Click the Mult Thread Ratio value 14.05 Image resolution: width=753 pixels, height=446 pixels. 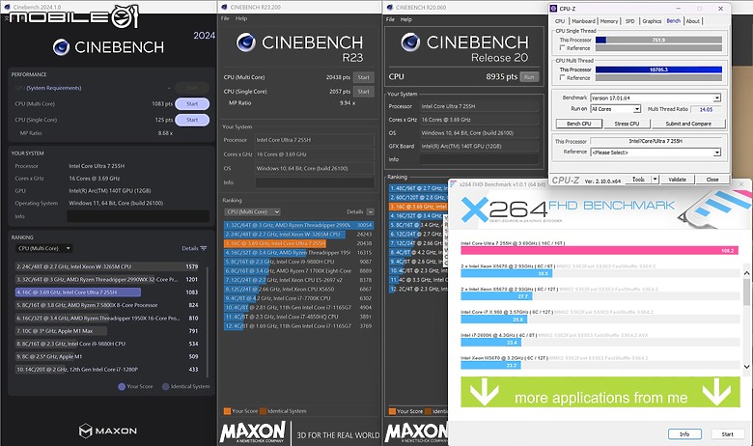pos(706,109)
